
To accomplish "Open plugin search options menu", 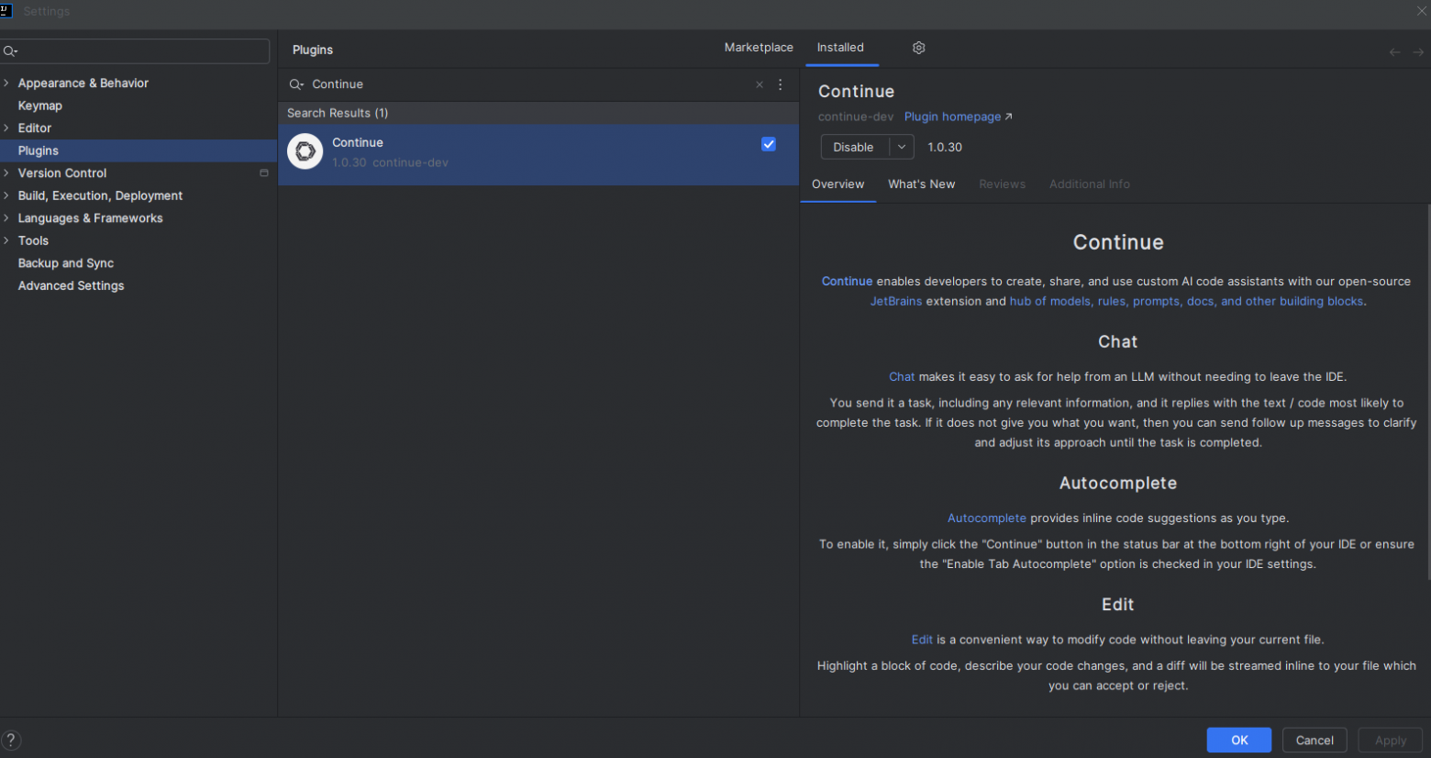I will coord(781,84).
